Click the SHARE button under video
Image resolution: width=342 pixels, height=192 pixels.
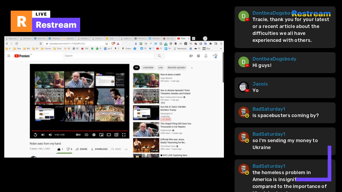81,149
